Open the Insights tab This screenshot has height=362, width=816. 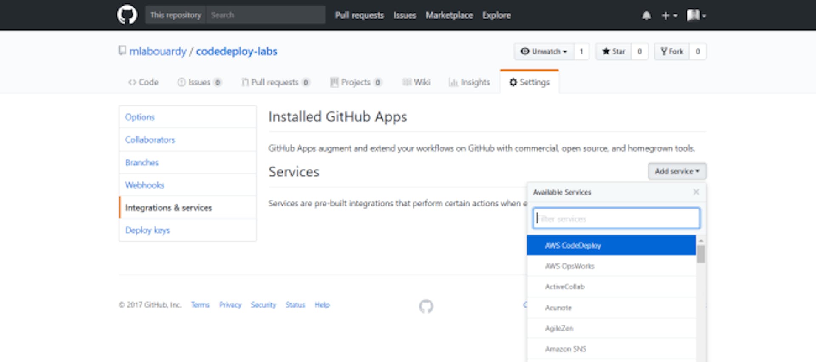[x=469, y=82]
